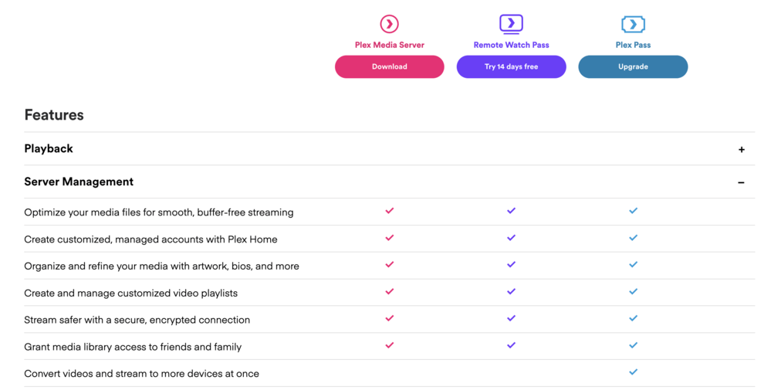Viewport: 764px width, 390px height.
Task: Select the Plex Pass title link
Action: coord(633,45)
